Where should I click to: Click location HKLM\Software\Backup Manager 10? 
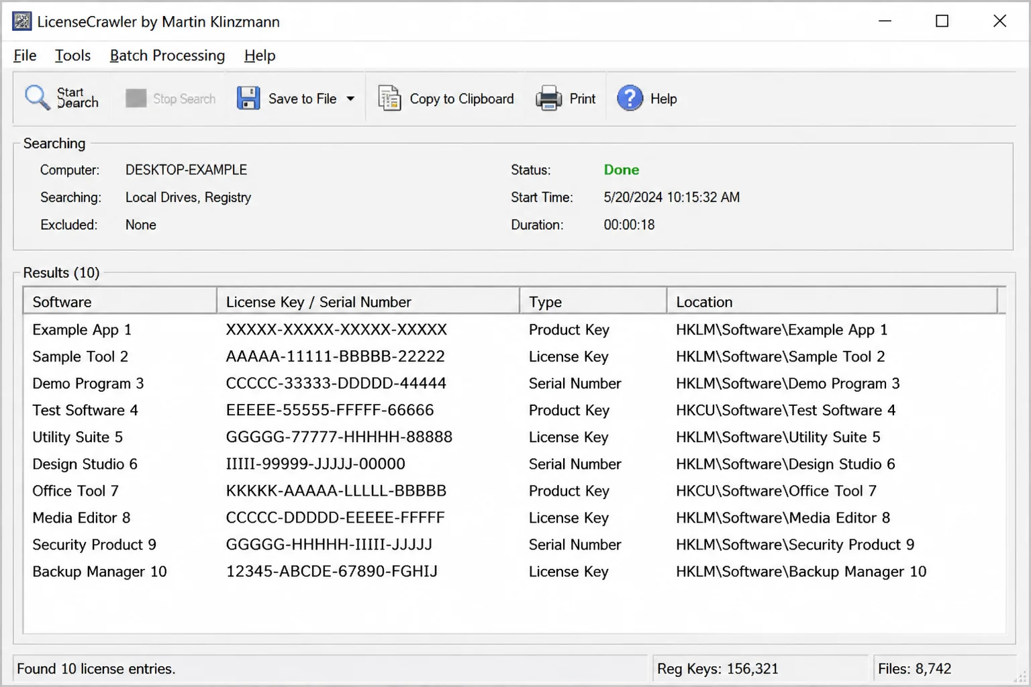point(801,571)
